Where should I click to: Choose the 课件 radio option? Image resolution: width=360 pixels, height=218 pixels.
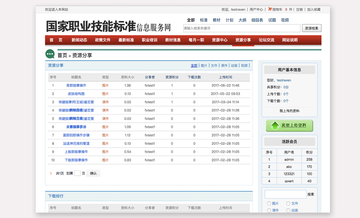pos(269,210)
